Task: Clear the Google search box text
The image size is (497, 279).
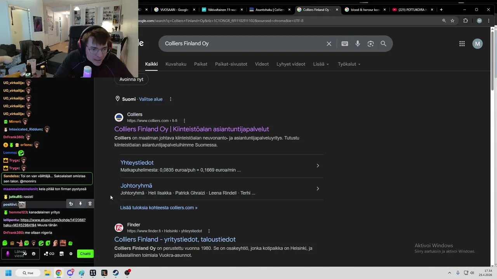Action: (329, 44)
